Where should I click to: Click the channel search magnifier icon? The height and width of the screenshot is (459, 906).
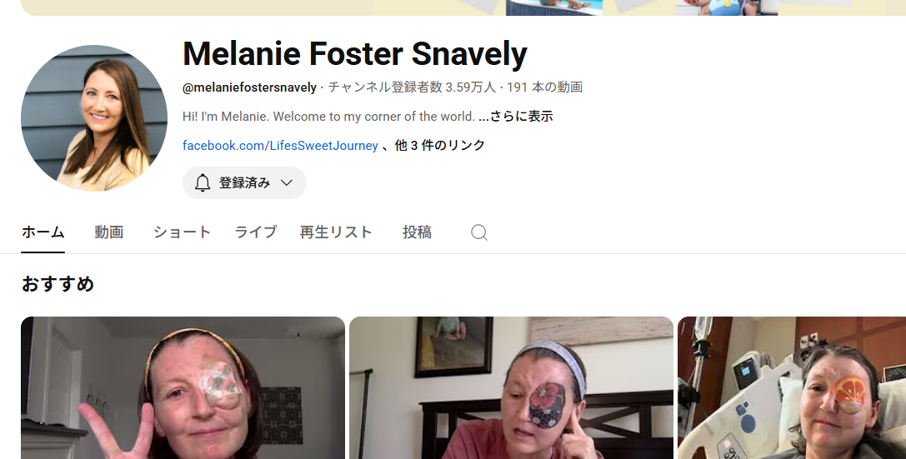pos(479,232)
